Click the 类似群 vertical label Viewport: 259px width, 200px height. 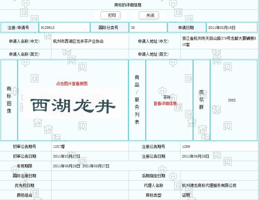point(201,100)
